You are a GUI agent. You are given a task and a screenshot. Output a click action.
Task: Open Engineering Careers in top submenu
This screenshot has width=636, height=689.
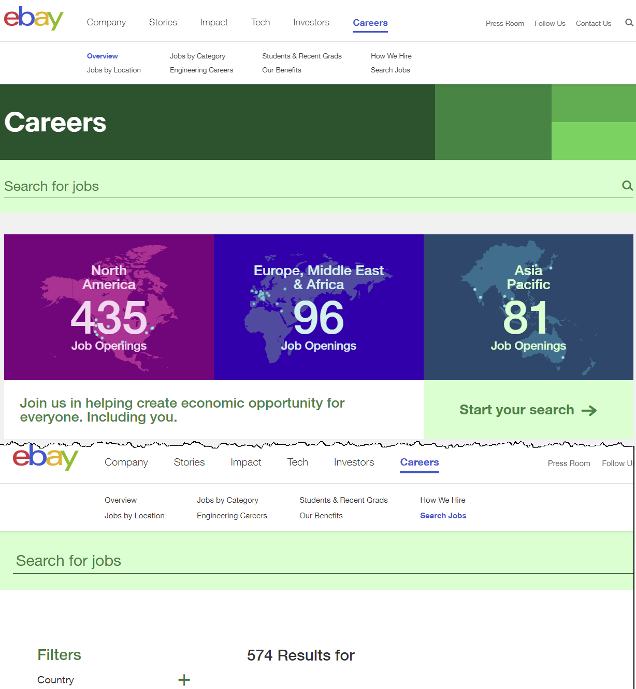(x=201, y=70)
